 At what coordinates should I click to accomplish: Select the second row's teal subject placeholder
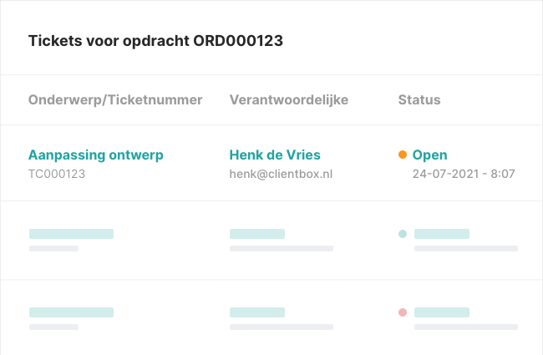click(71, 234)
